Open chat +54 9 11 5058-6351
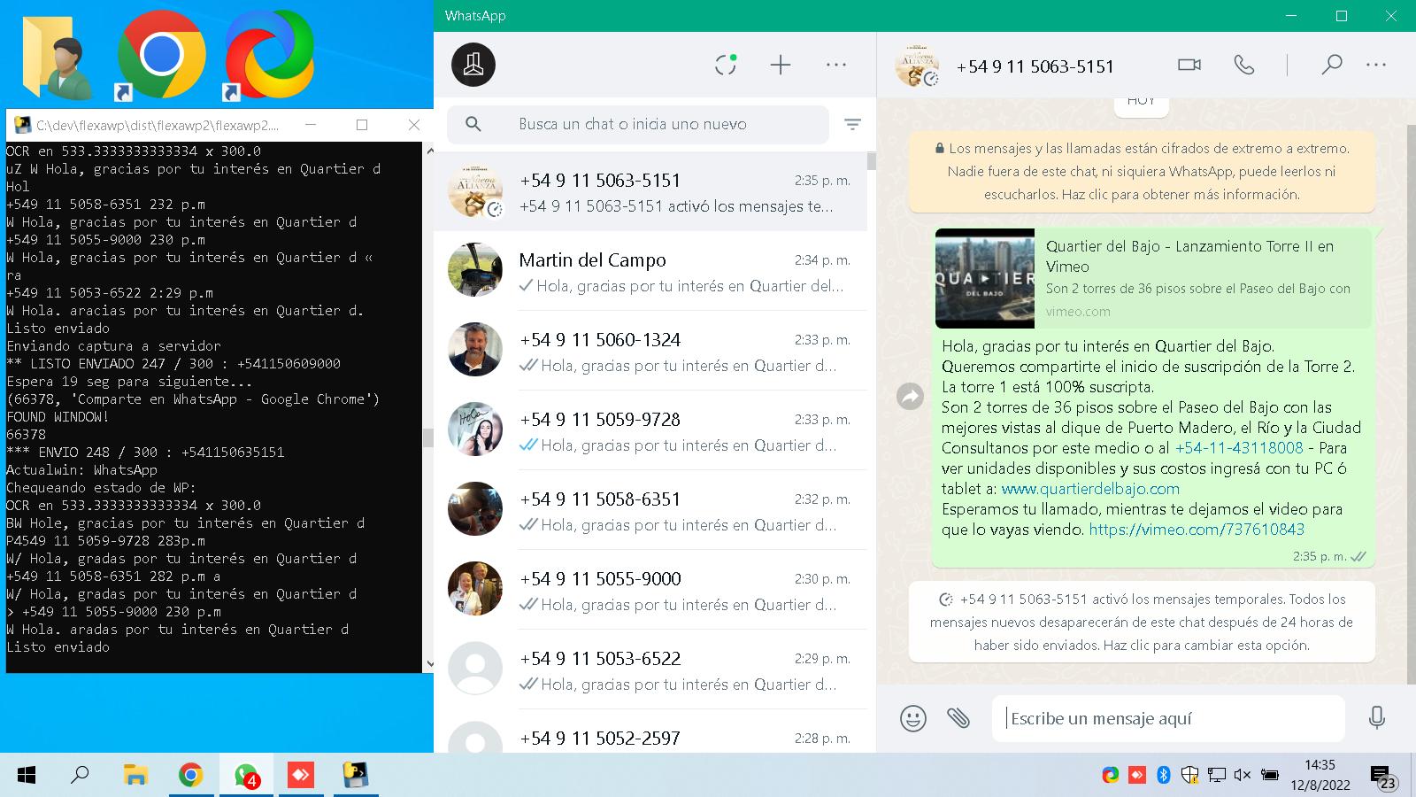 pos(650,510)
